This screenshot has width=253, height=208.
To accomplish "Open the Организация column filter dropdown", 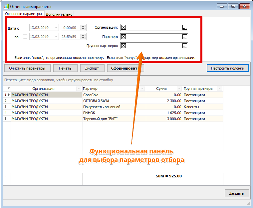I will pyautogui.click(x=79, y=89).
